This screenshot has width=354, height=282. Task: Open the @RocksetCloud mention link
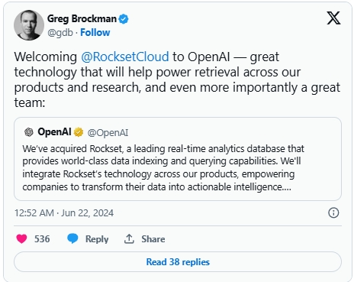click(125, 57)
